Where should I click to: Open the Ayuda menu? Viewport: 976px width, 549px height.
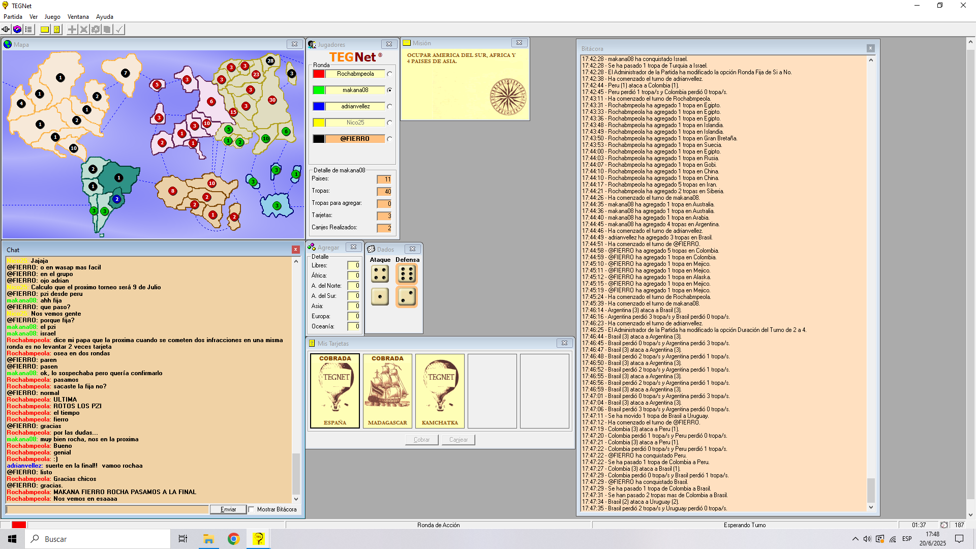(x=105, y=17)
